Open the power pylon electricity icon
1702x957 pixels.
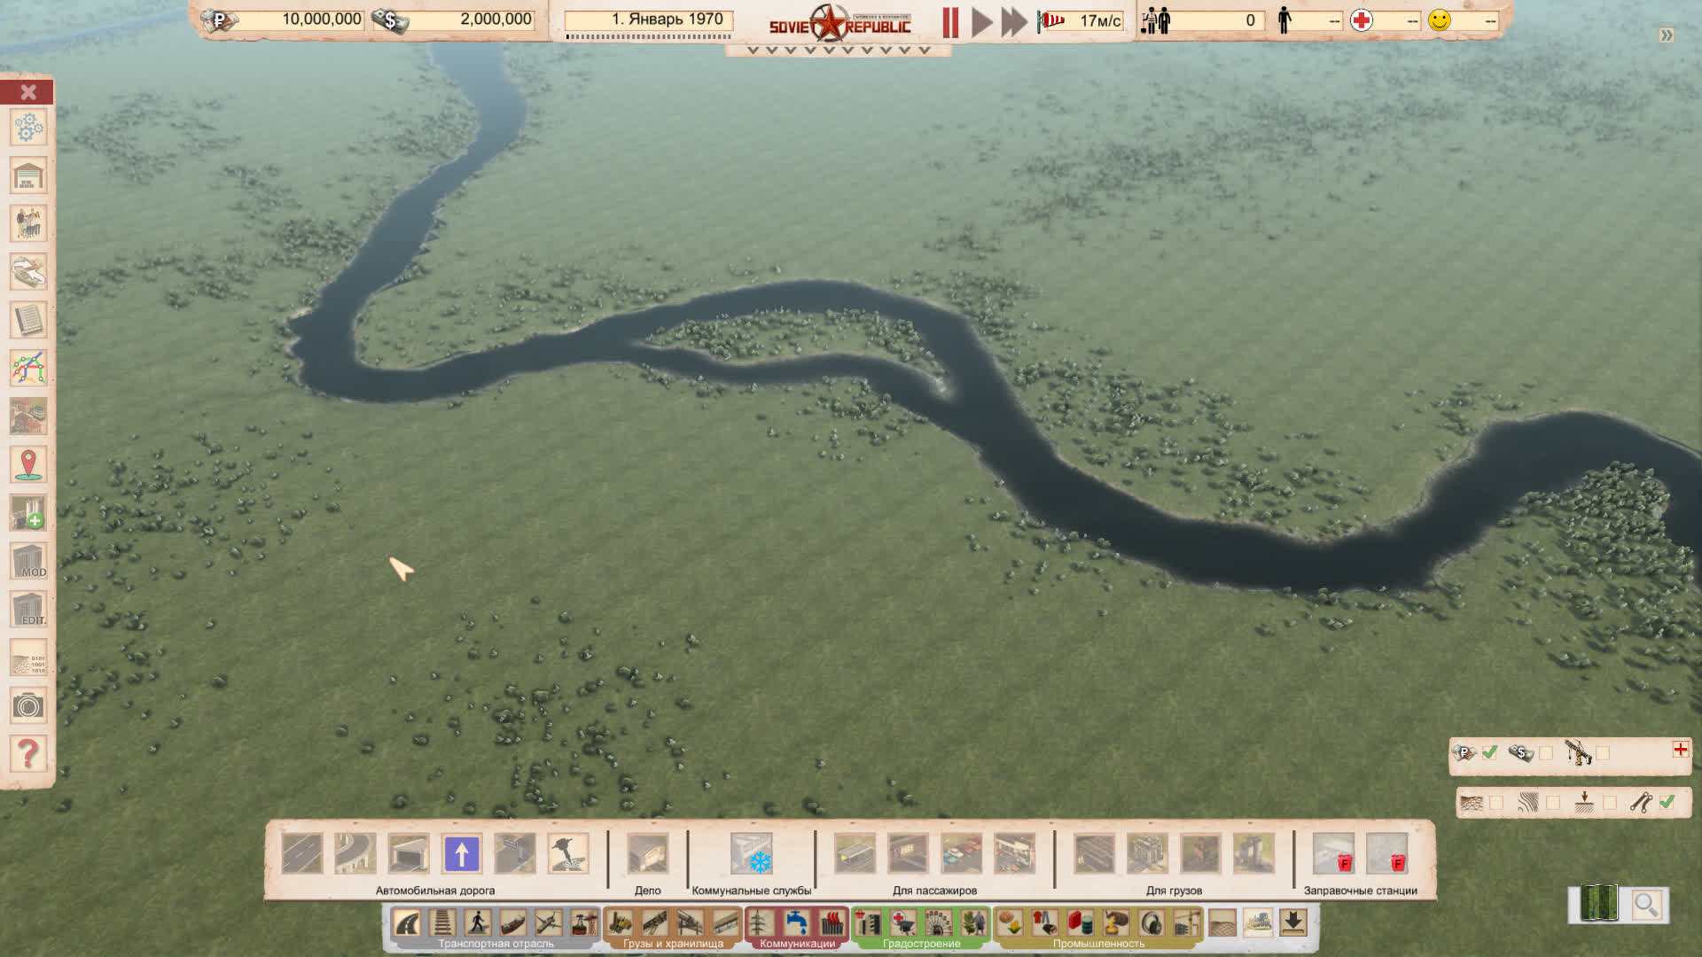760,923
